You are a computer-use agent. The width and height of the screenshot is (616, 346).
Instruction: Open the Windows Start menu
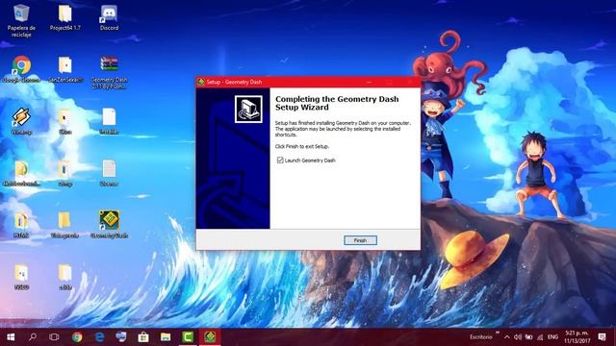[x=11, y=337]
